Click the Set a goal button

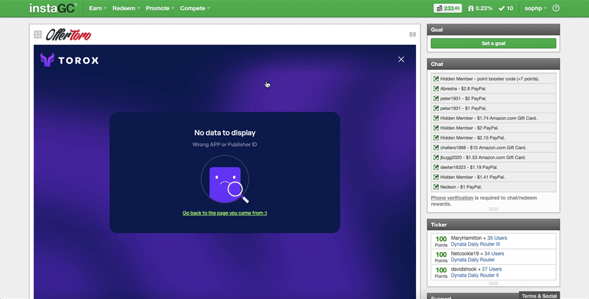pos(494,43)
